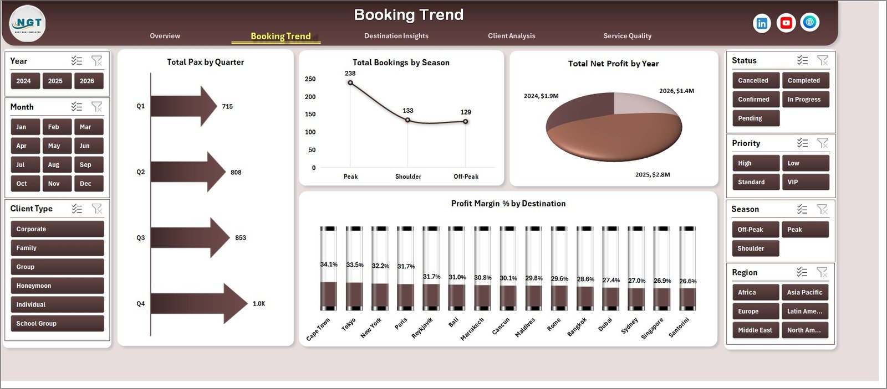Click the 'Profit Margin % by Destination' title
The height and width of the screenshot is (389, 887).
click(x=508, y=204)
